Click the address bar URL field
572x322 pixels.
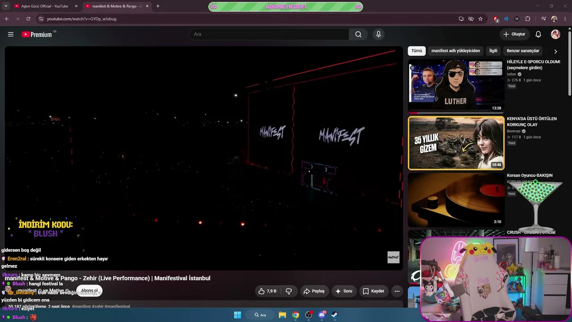coord(250,19)
